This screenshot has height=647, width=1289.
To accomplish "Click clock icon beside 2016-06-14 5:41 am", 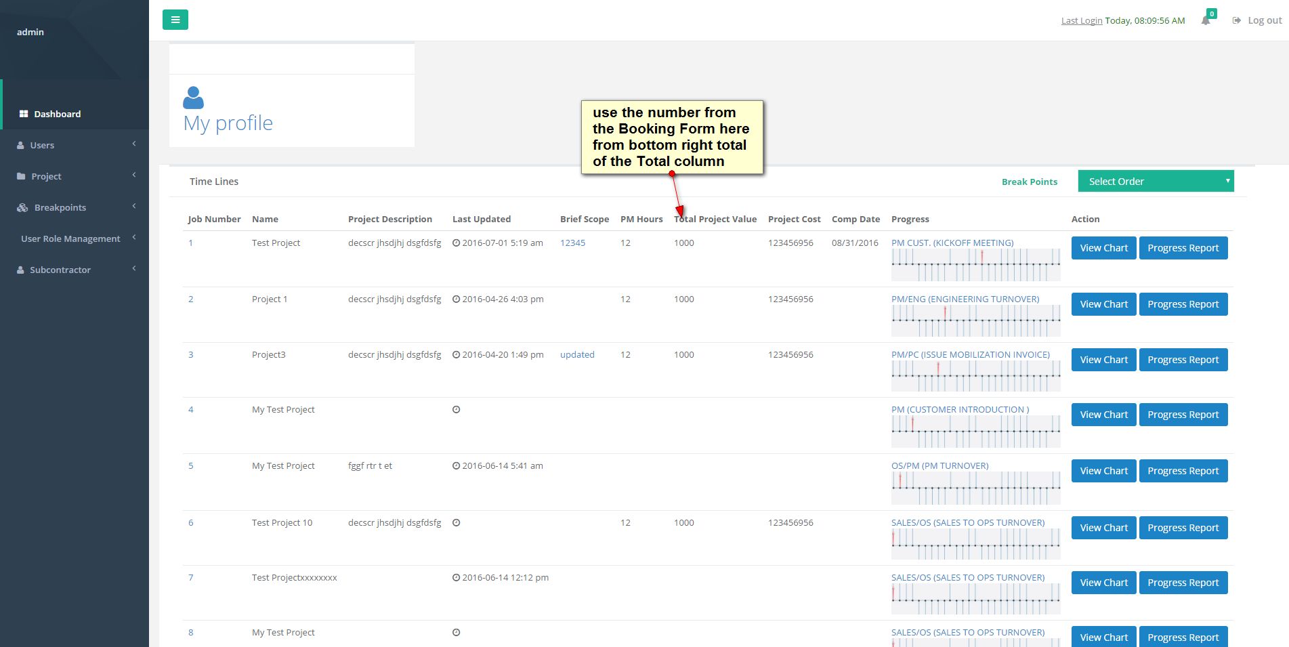I will pos(457,465).
